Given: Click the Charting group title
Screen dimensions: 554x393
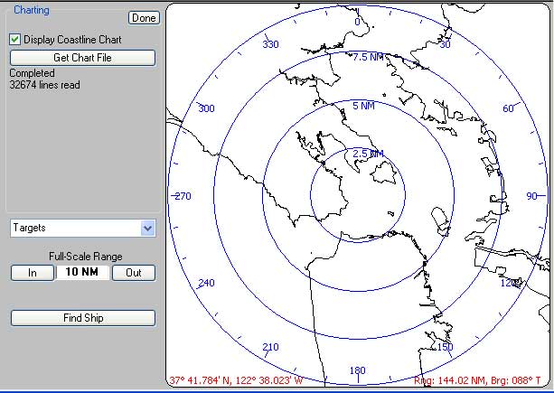Looking at the screenshot, I should pos(32,10).
